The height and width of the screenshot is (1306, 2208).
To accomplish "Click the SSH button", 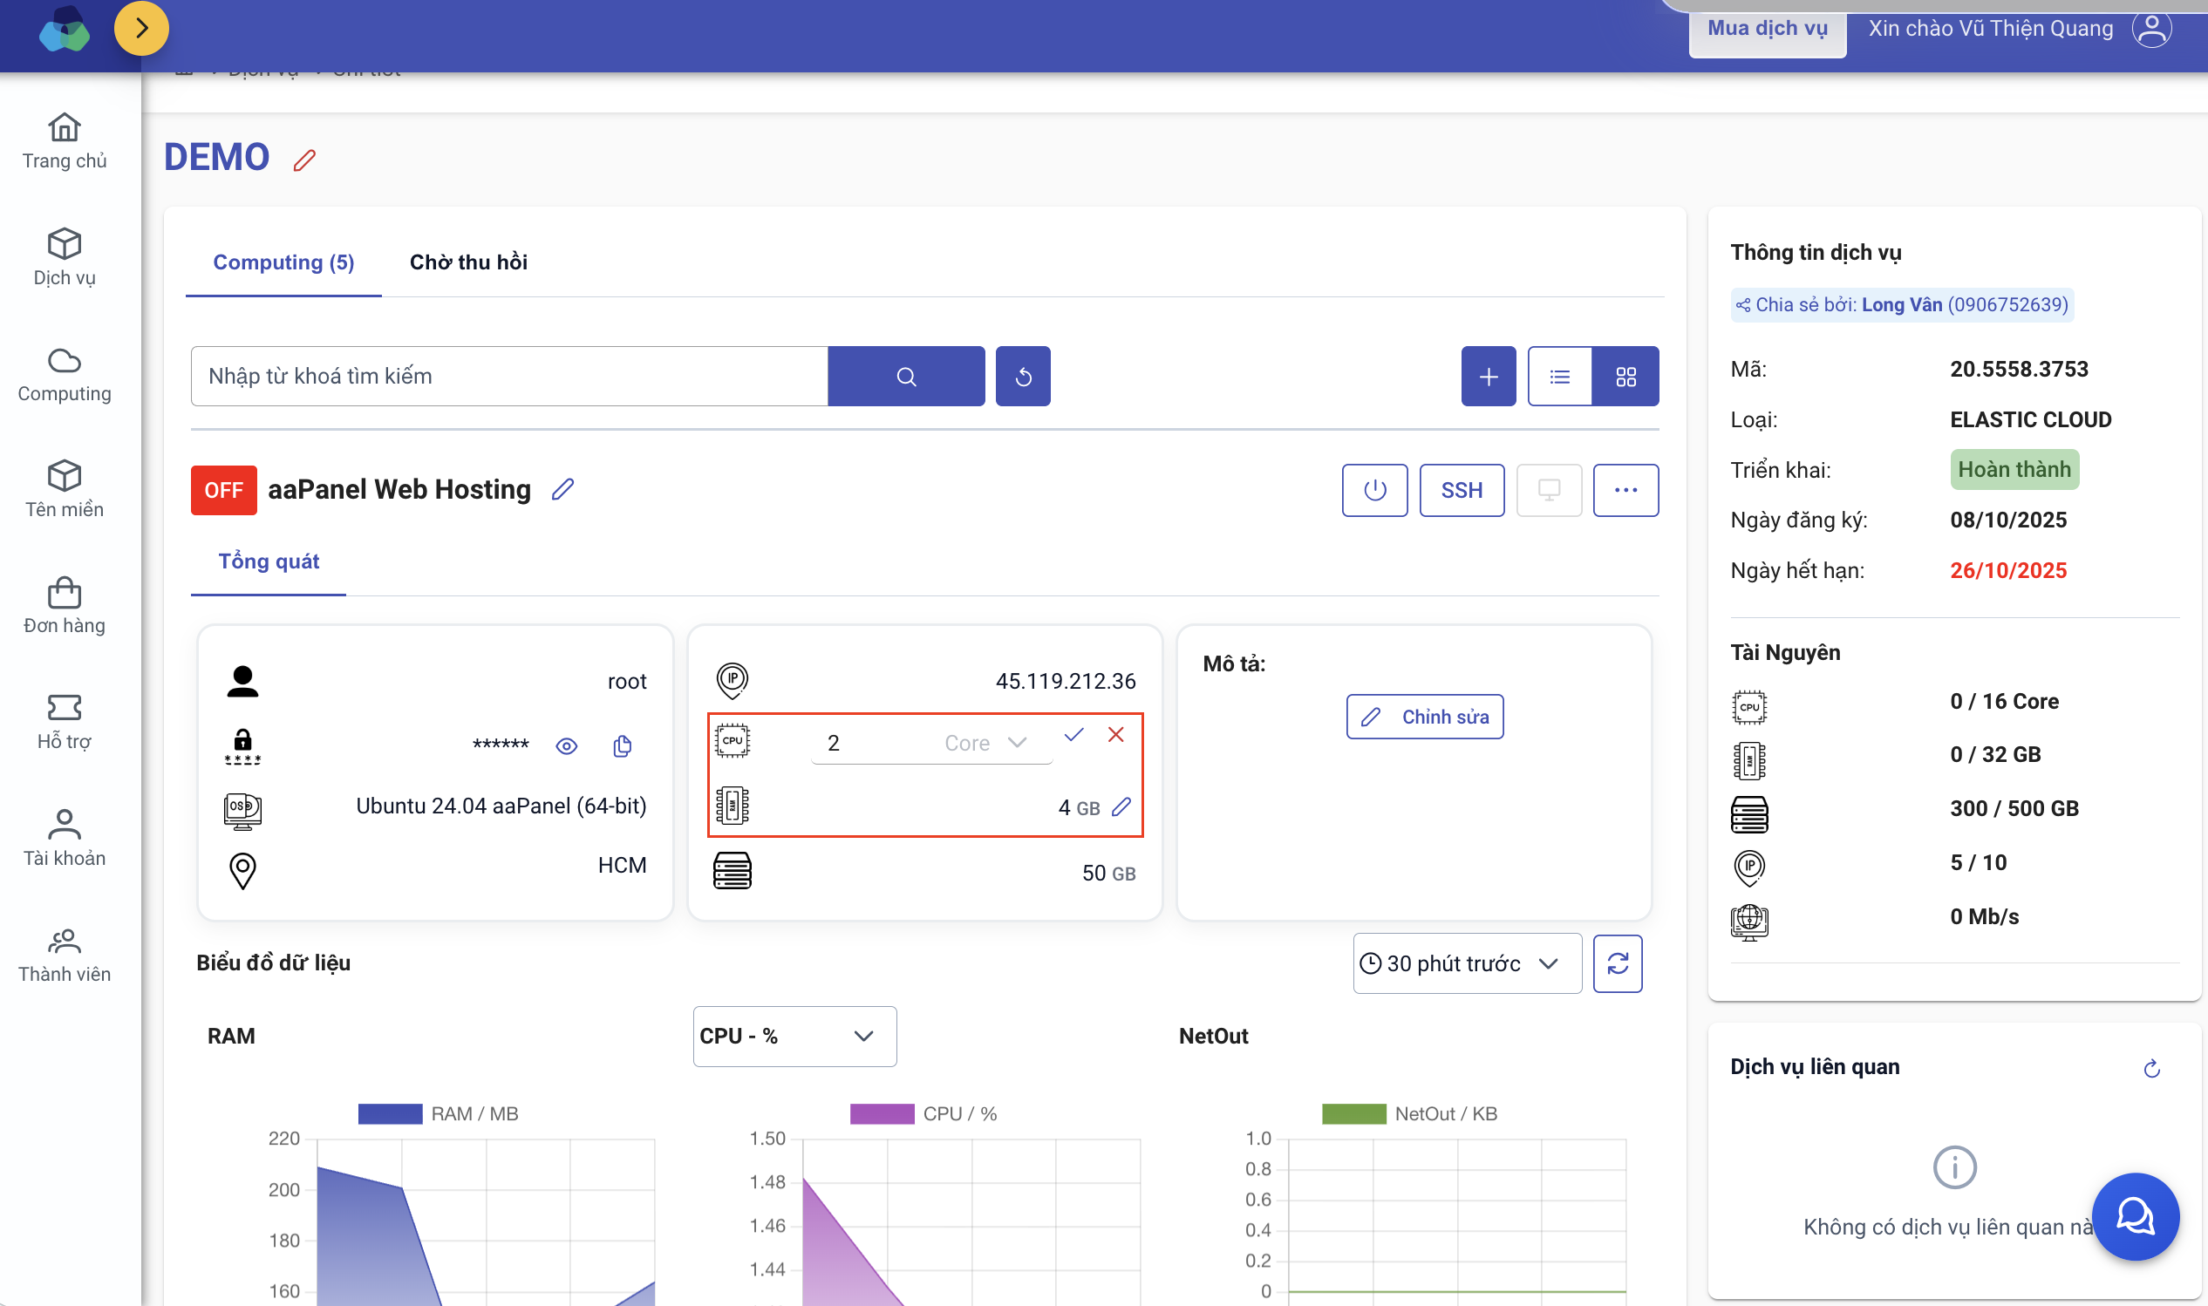I will (1461, 490).
